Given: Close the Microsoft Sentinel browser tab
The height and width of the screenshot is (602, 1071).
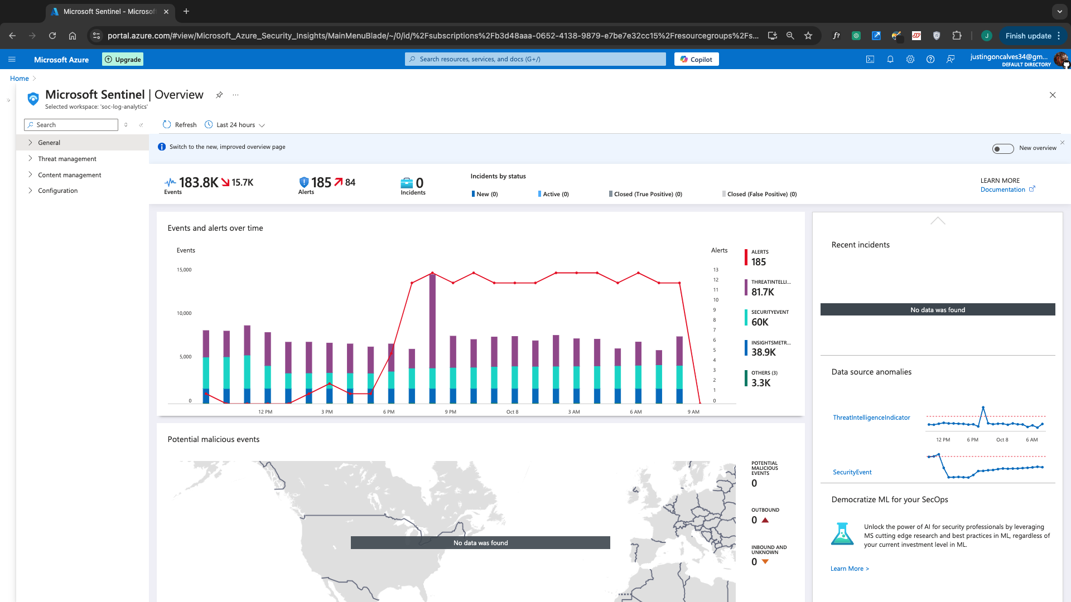Looking at the screenshot, I should [x=166, y=11].
